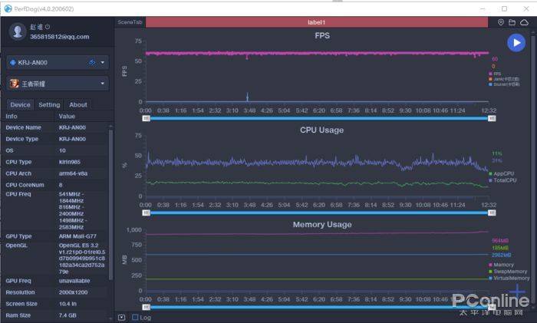Open the folder icon in top bar
This screenshot has width=537, height=323.
point(512,22)
